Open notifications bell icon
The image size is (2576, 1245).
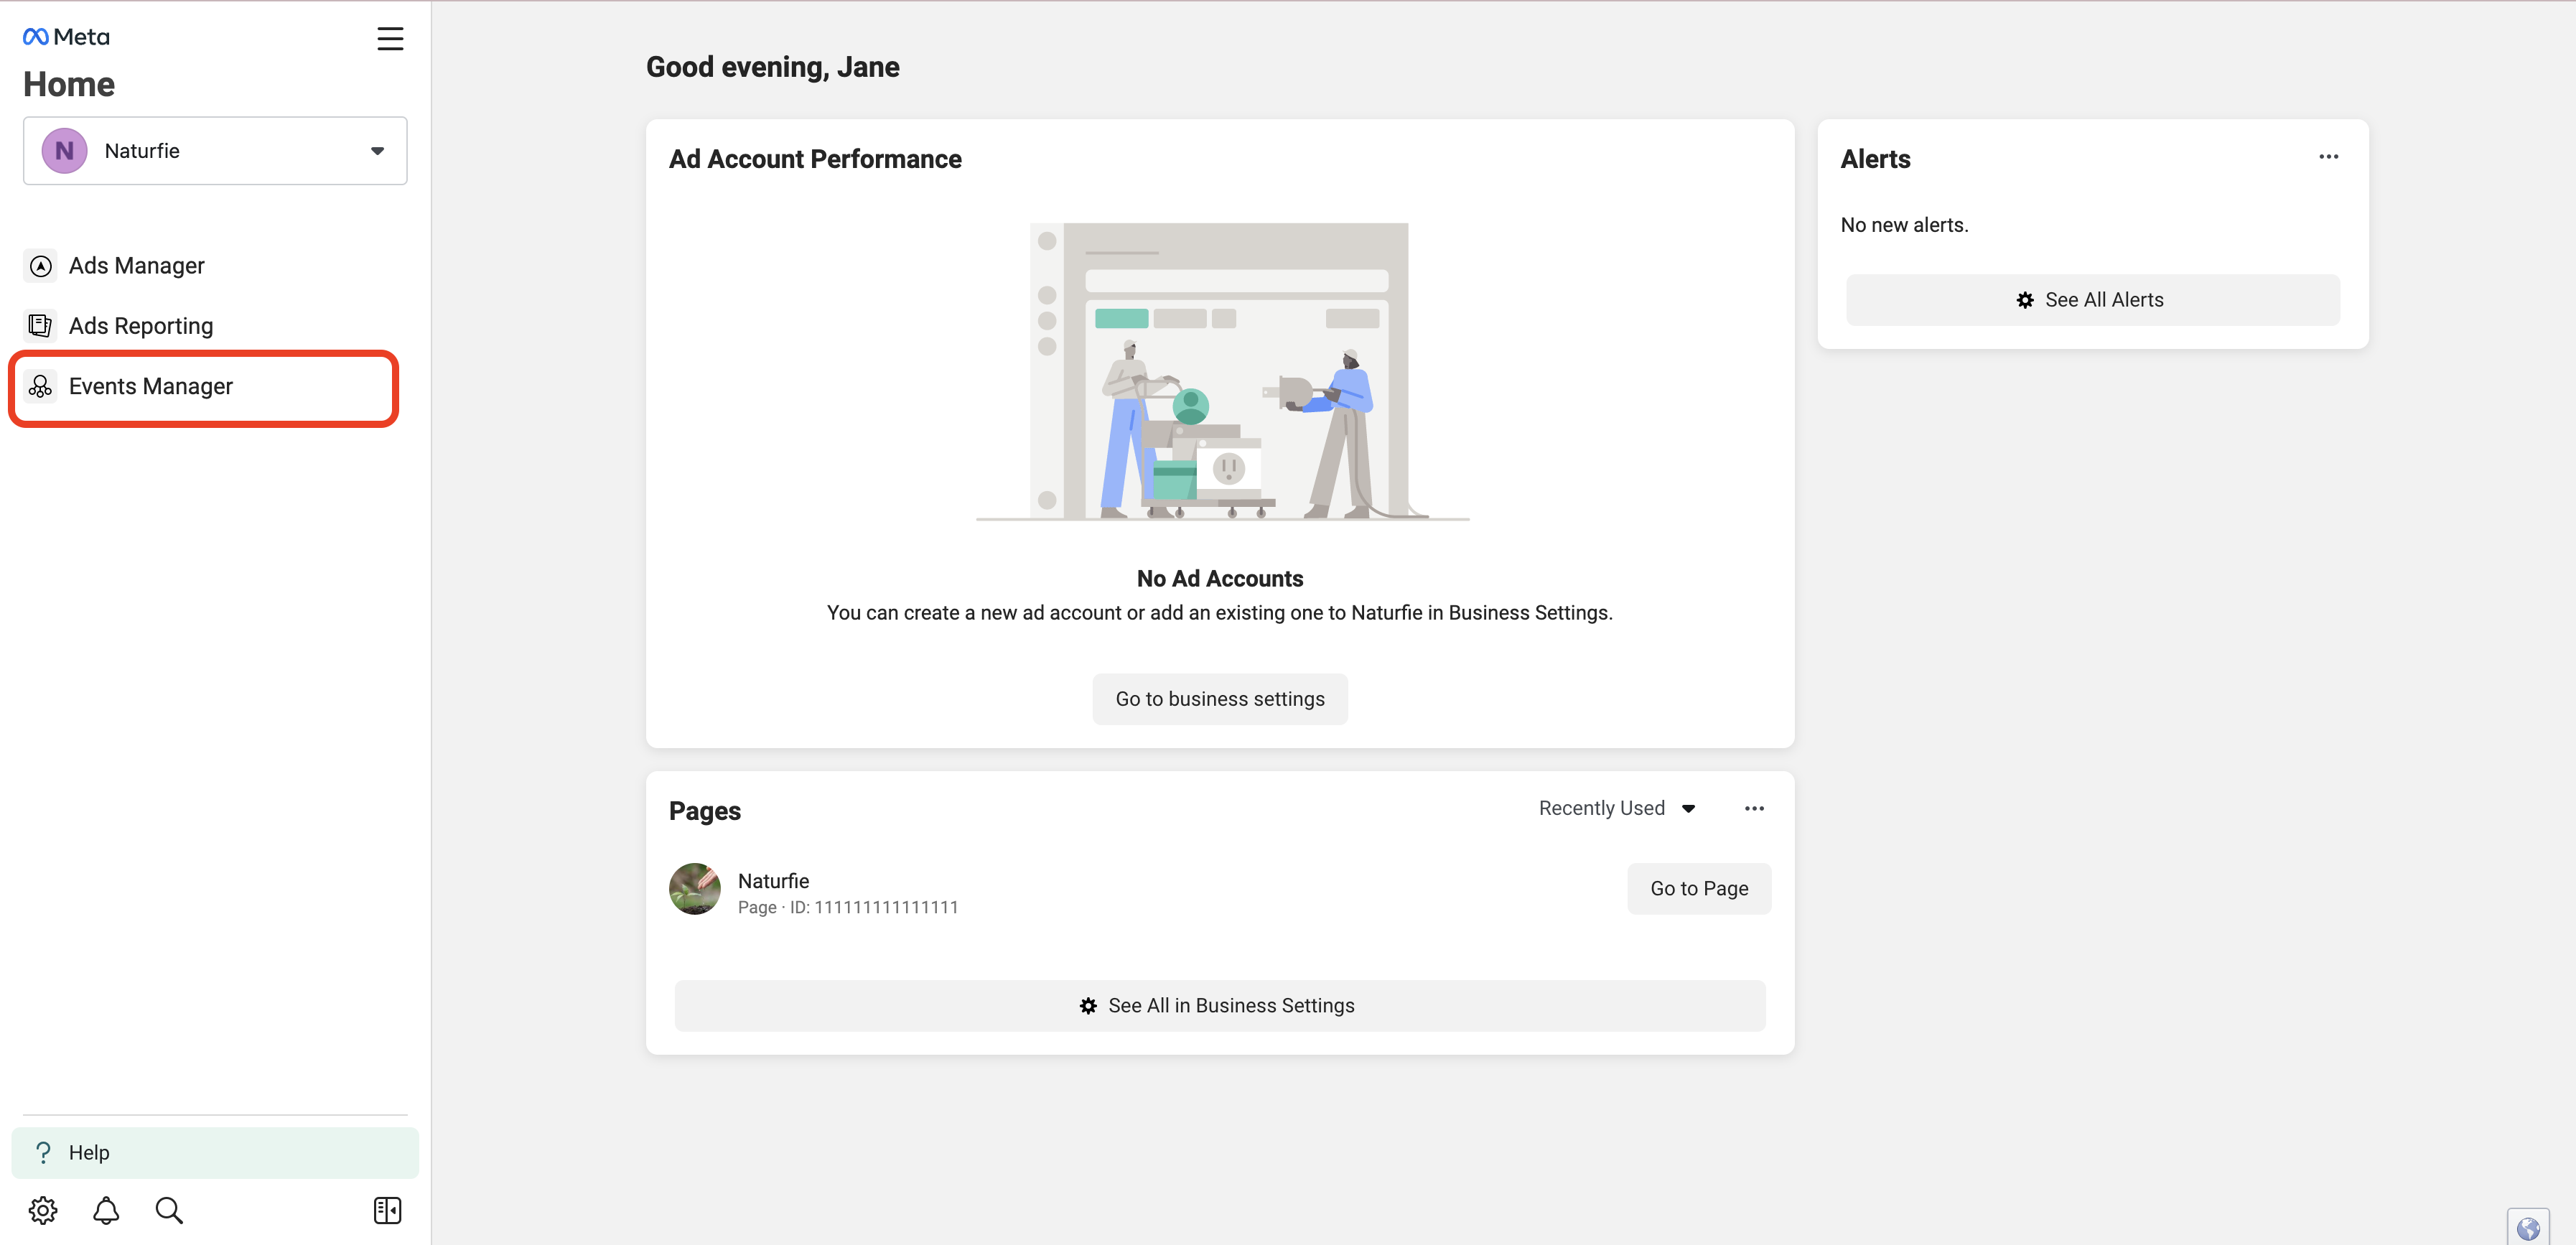[106, 1211]
